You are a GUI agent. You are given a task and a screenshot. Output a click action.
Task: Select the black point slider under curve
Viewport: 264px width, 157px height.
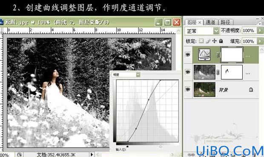click(127, 146)
